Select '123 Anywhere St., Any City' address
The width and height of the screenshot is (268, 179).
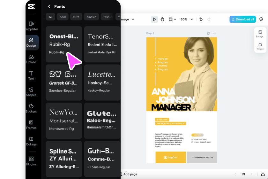tap(202, 157)
